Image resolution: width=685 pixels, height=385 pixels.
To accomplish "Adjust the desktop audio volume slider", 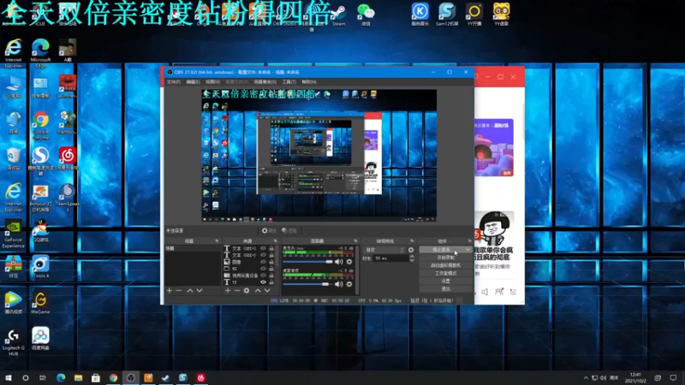I will pyautogui.click(x=308, y=284).
